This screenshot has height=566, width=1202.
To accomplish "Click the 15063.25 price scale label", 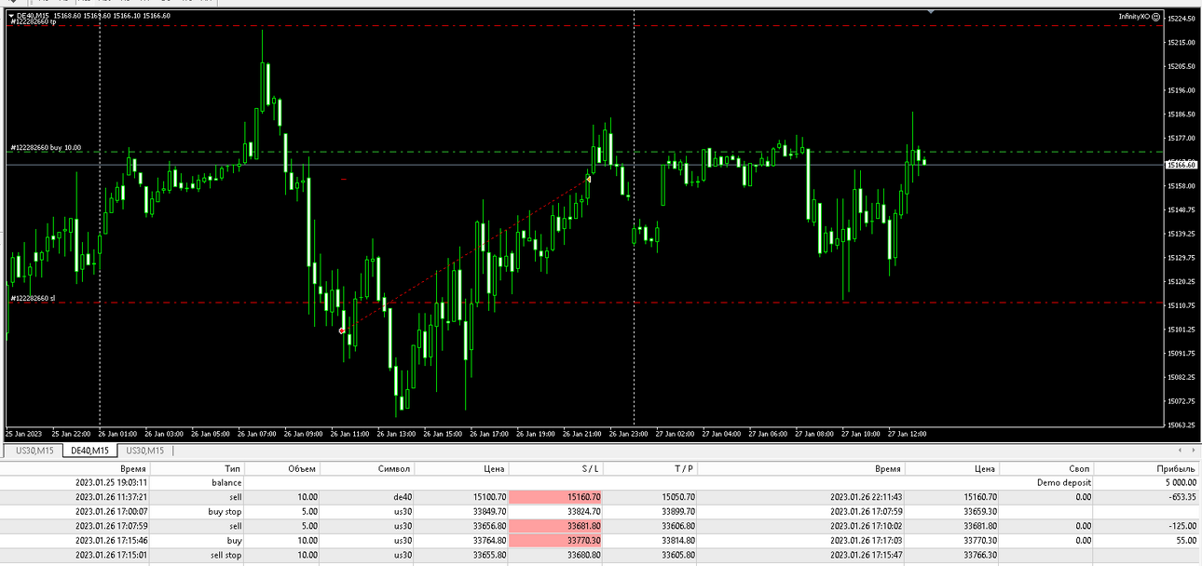I will point(1181,425).
